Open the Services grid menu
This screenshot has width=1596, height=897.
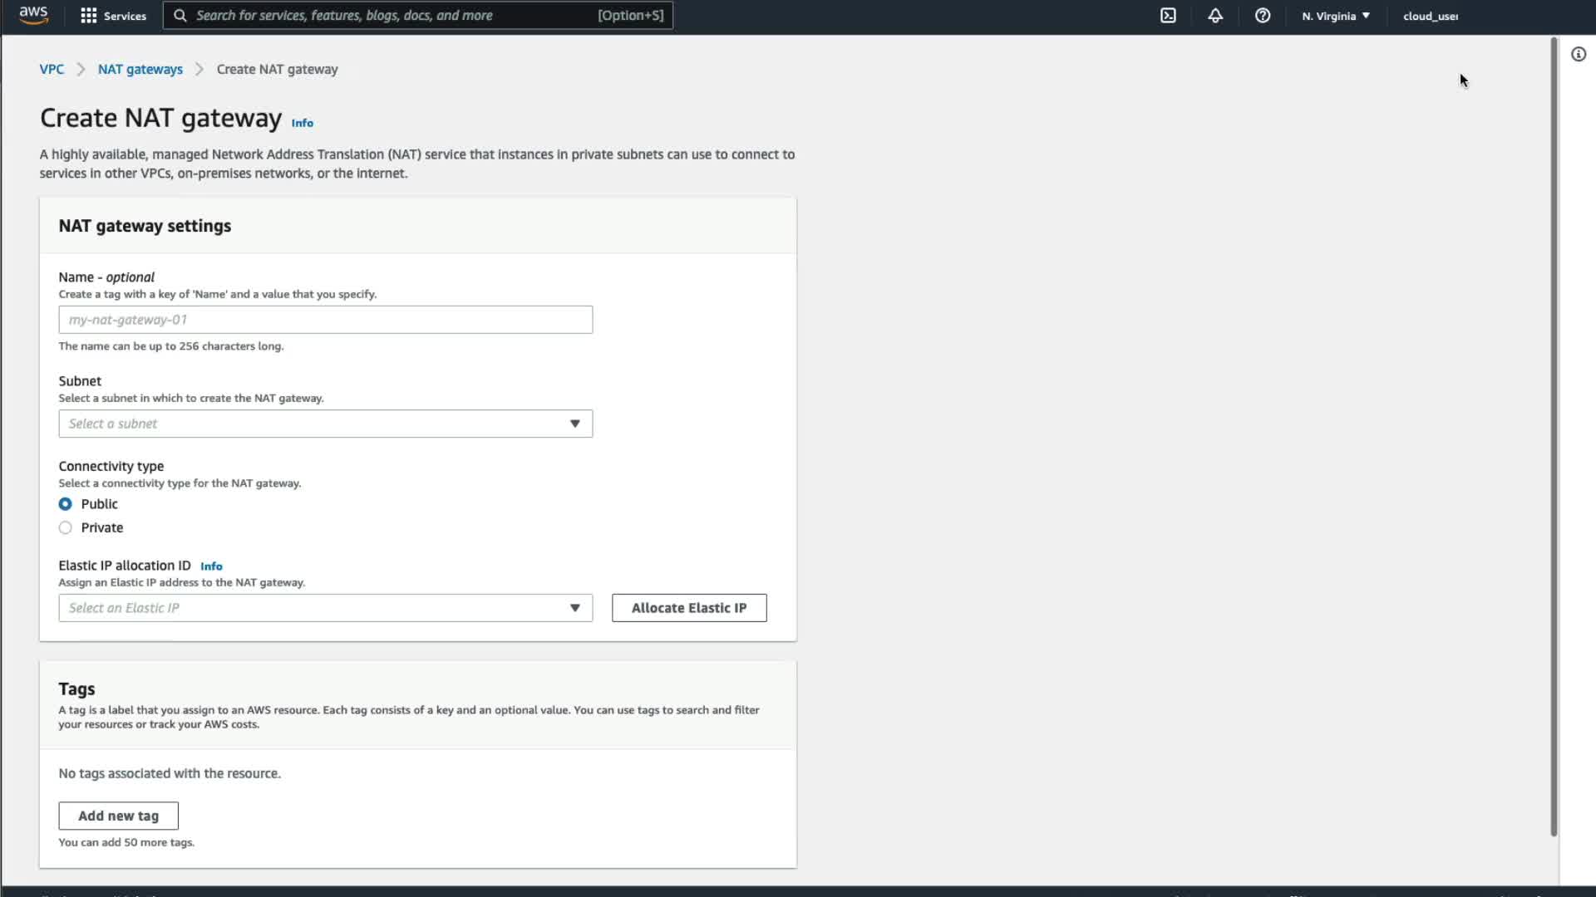click(89, 16)
